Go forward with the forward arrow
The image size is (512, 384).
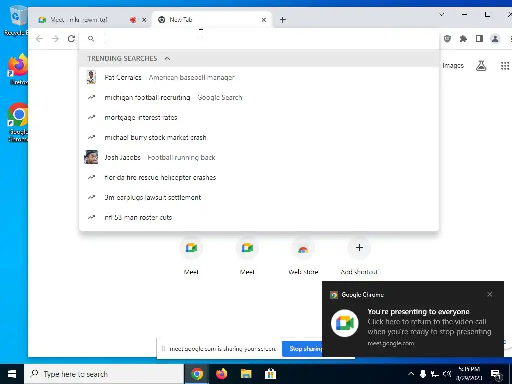tap(55, 39)
